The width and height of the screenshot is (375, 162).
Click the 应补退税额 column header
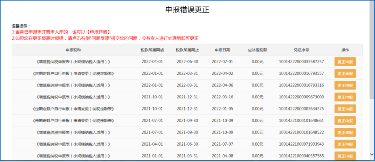(258, 50)
